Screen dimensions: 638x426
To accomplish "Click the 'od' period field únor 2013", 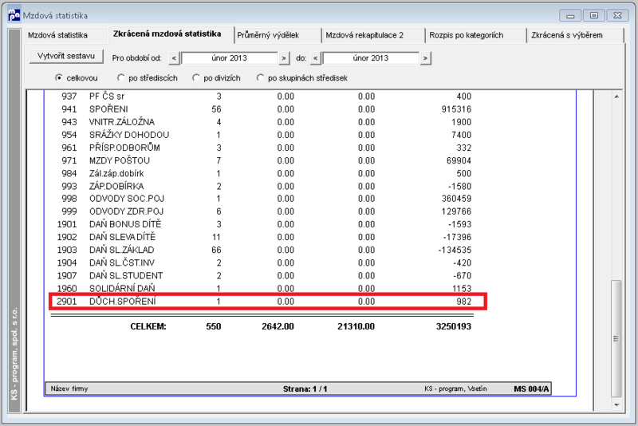I will click(x=230, y=58).
